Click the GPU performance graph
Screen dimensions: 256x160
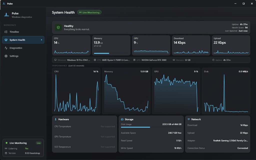176,91
